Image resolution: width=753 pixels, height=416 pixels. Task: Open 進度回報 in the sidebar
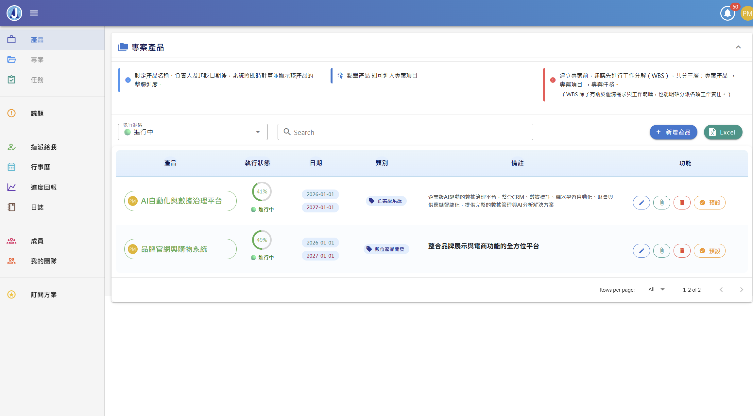coord(43,187)
